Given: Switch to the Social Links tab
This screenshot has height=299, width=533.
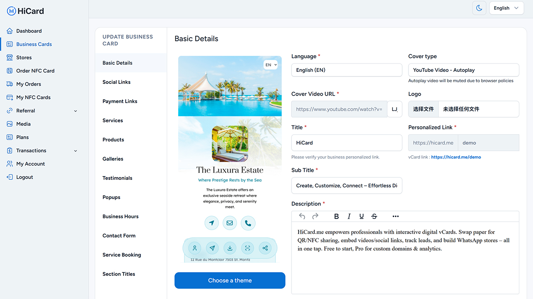Looking at the screenshot, I should [131, 82].
